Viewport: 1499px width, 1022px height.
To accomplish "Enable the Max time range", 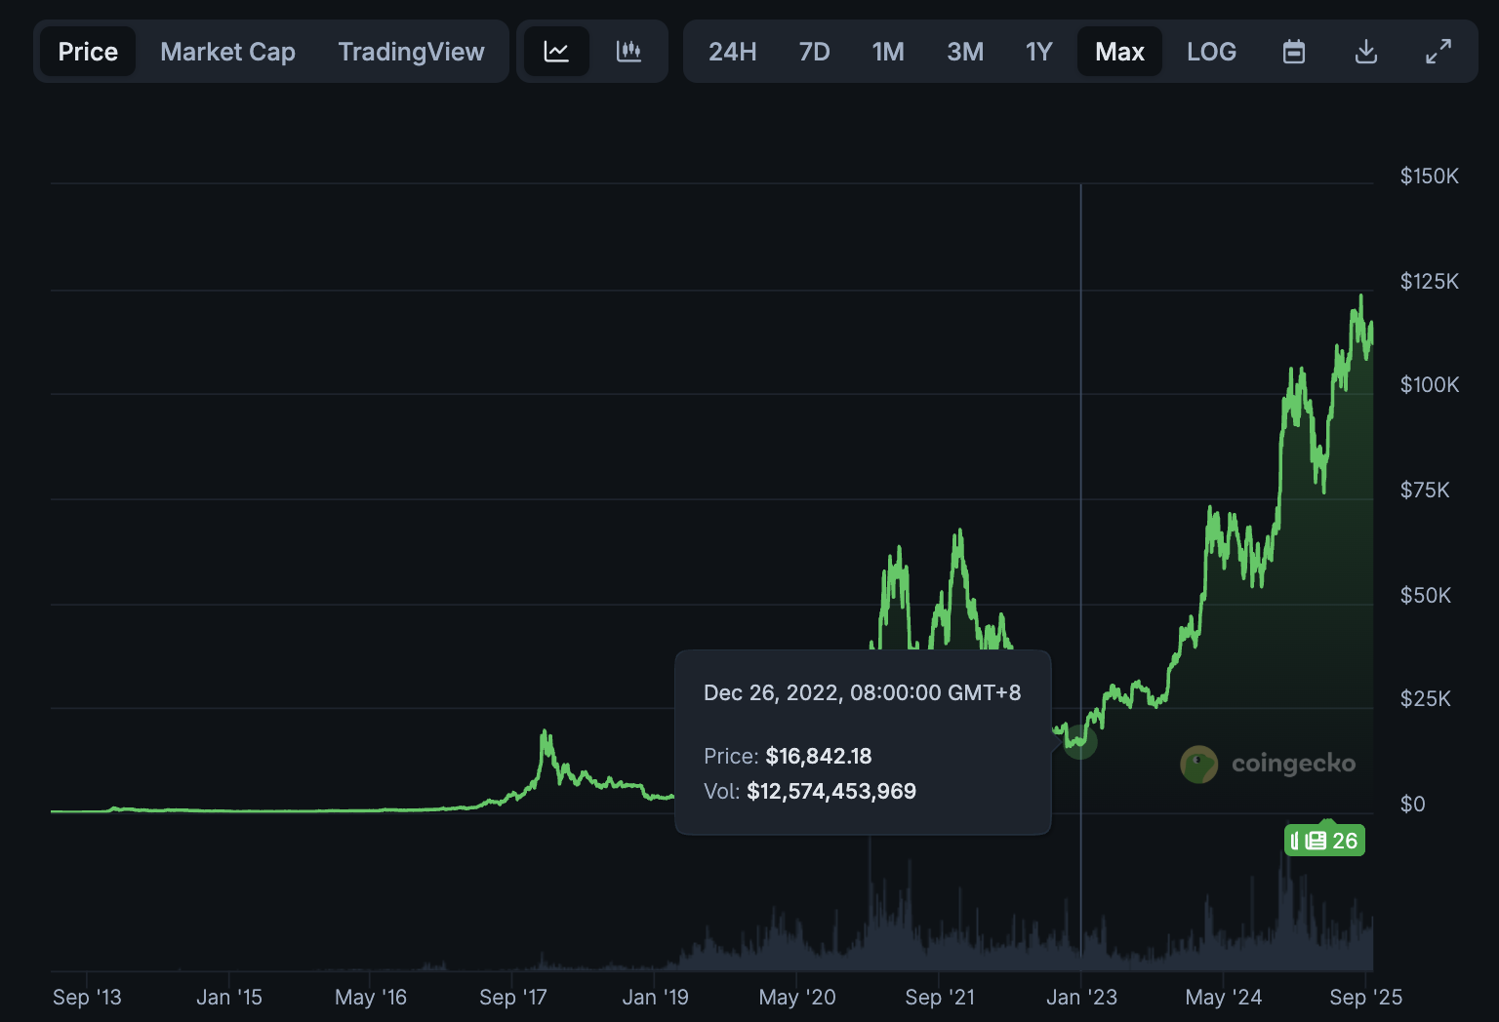I will click(1119, 51).
